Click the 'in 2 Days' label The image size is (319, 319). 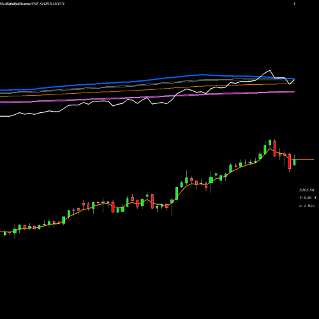tap(307, 205)
